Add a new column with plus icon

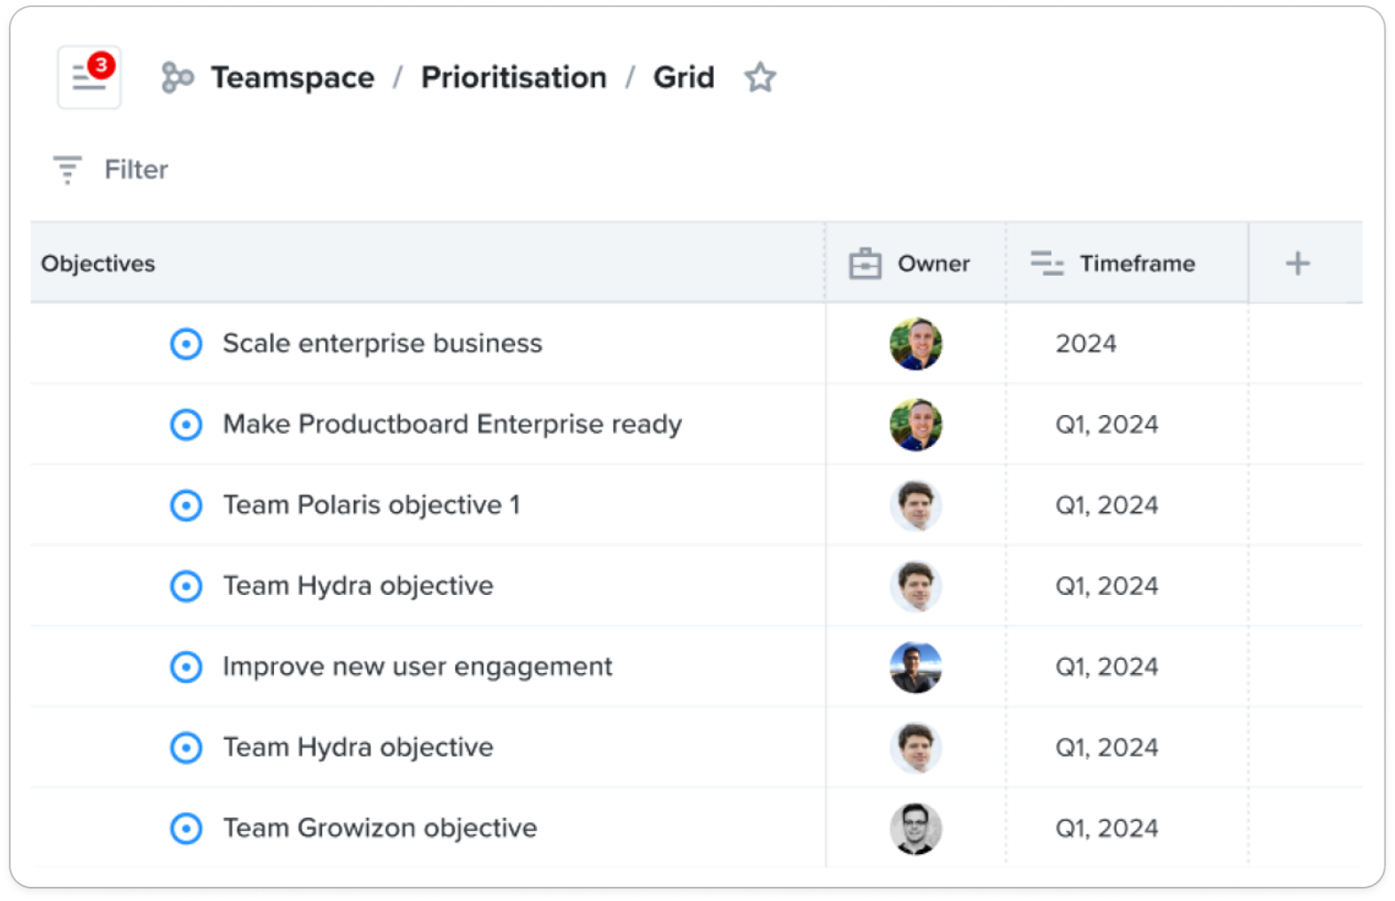click(1297, 263)
